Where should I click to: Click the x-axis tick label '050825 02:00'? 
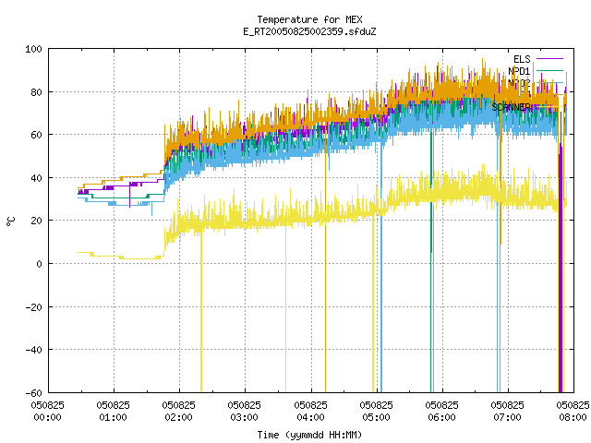pyautogui.click(x=178, y=411)
